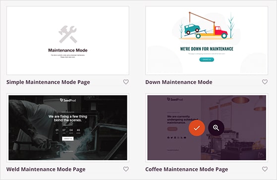Open the Down Maintenance Mode thumbnail
277x180 pixels.
(x=207, y=41)
